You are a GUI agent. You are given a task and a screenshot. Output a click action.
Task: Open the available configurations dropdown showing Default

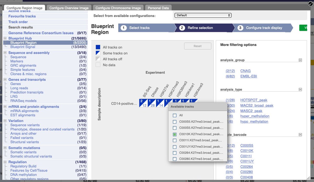point(203,15)
